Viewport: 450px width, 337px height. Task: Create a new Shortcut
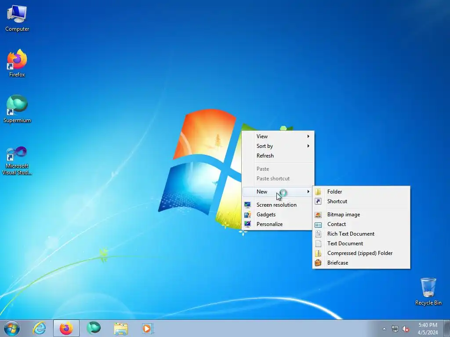coord(361,201)
